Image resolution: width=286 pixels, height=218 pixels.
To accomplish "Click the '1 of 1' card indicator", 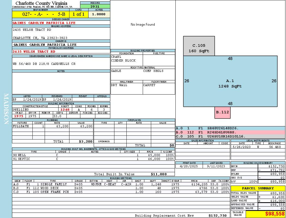I will point(79,14).
